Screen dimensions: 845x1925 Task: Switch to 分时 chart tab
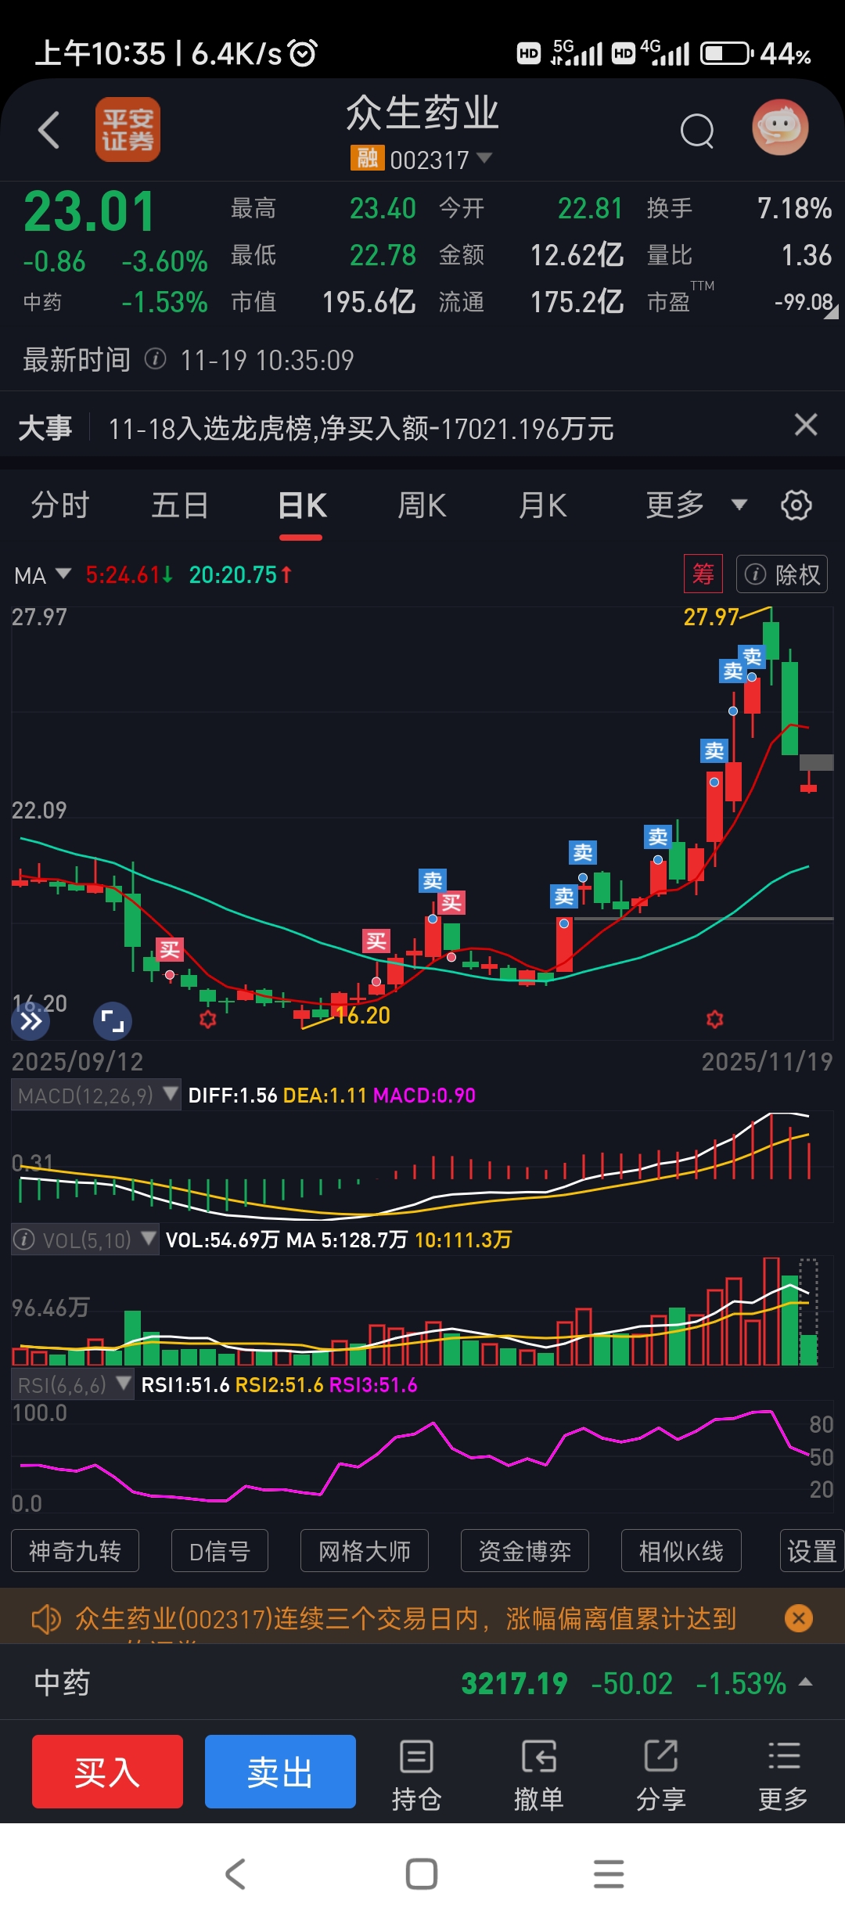pos(60,506)
